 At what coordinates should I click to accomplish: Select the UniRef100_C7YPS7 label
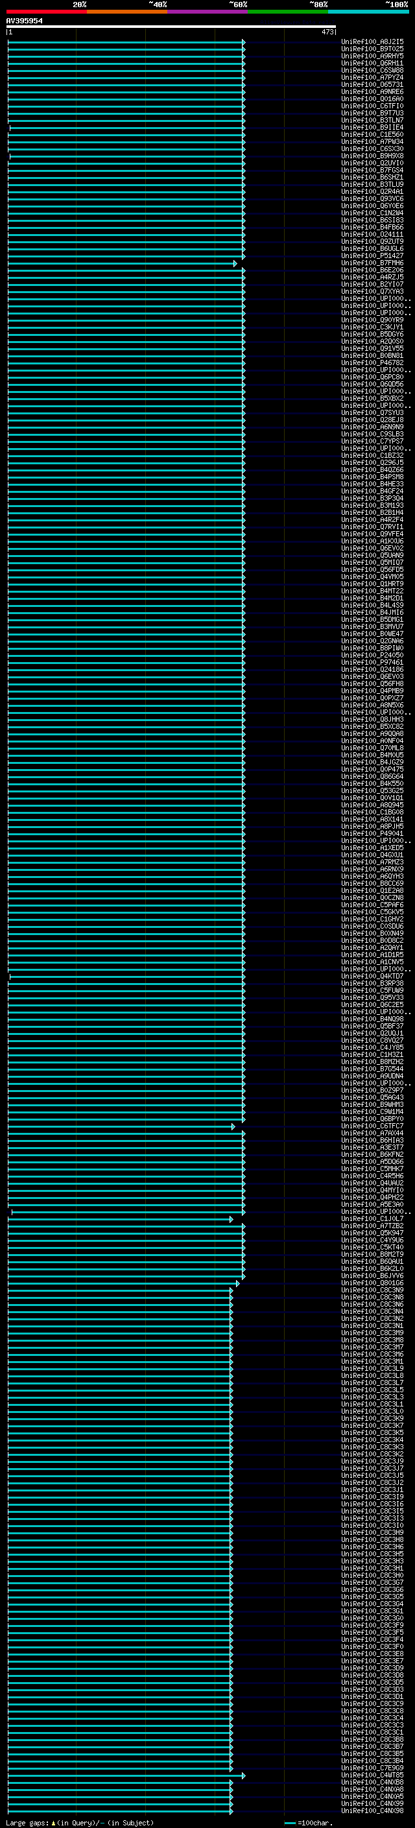(x=372, y=442)
